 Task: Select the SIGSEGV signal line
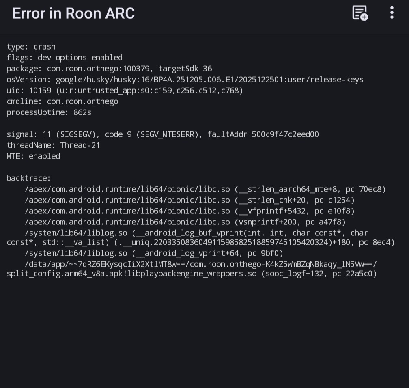(163, 134)
